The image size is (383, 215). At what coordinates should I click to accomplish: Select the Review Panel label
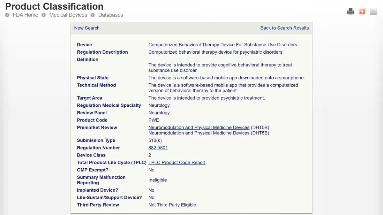coord(92,112)
